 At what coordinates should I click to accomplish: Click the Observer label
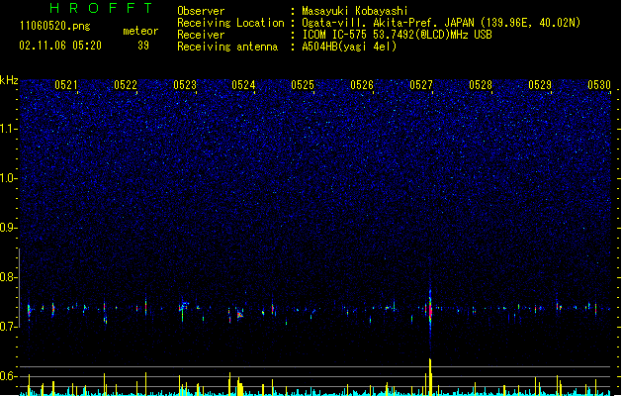(x=201, y=11)
